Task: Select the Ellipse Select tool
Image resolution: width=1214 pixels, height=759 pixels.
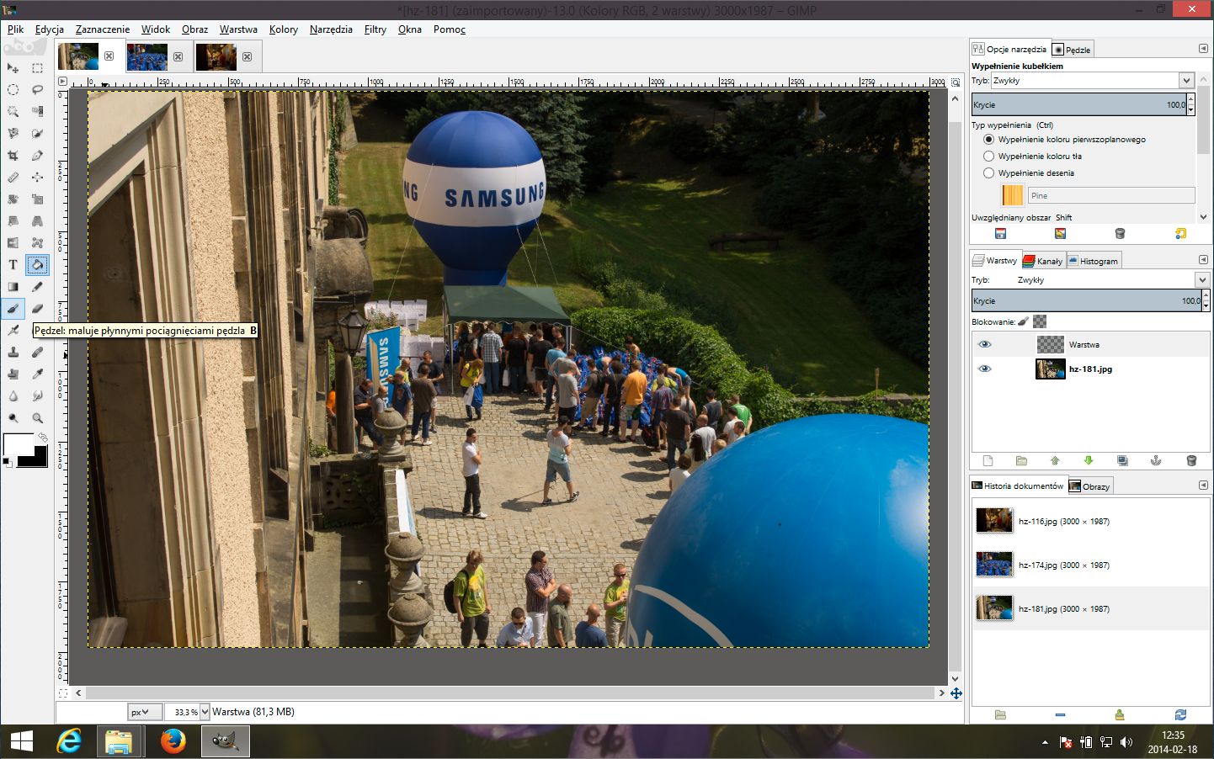Action: (13, 90)
